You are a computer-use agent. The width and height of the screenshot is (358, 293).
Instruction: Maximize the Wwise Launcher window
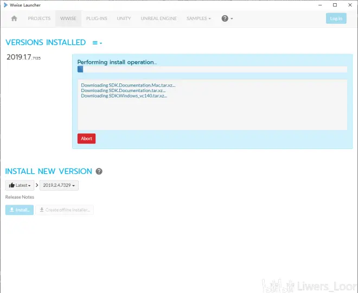[x=335, y=5]
